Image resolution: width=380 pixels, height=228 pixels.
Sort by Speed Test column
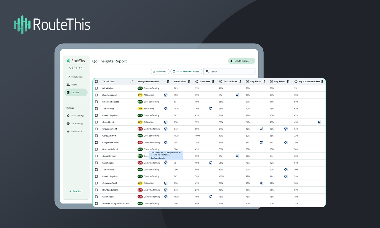point(213,81)
